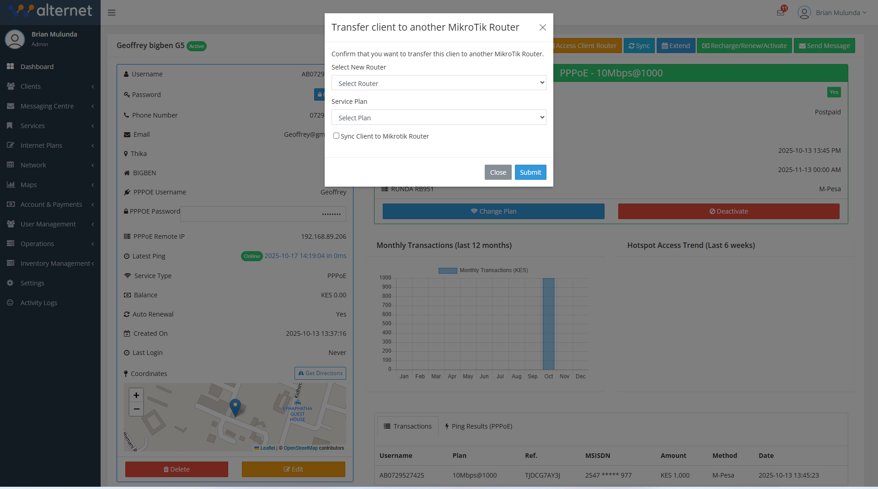Expand the Internet Plans sidebar menu
Viewport: 878px width, 489px height.
tap(41, 145)
